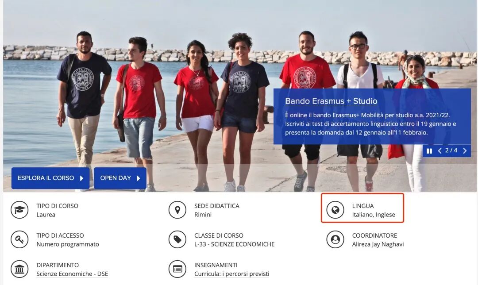Click the building icon beside Dipartimento

(19, 269)
